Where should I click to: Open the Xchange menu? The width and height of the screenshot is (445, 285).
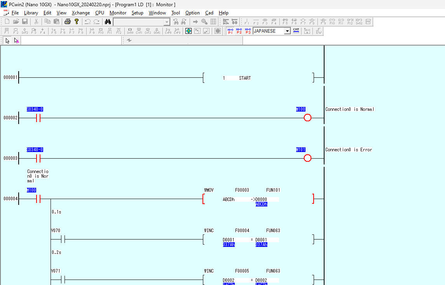80,13
